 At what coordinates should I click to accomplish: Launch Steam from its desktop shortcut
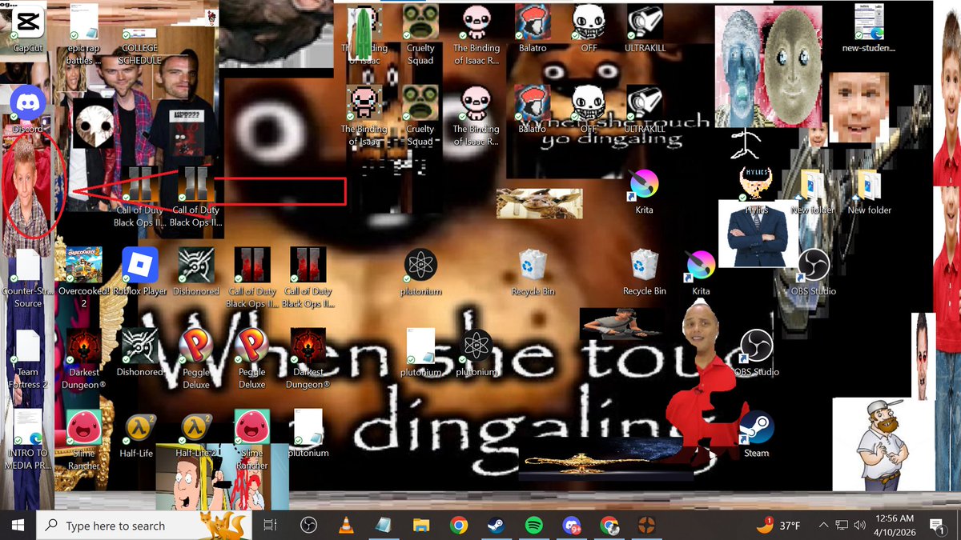(756, 434)
